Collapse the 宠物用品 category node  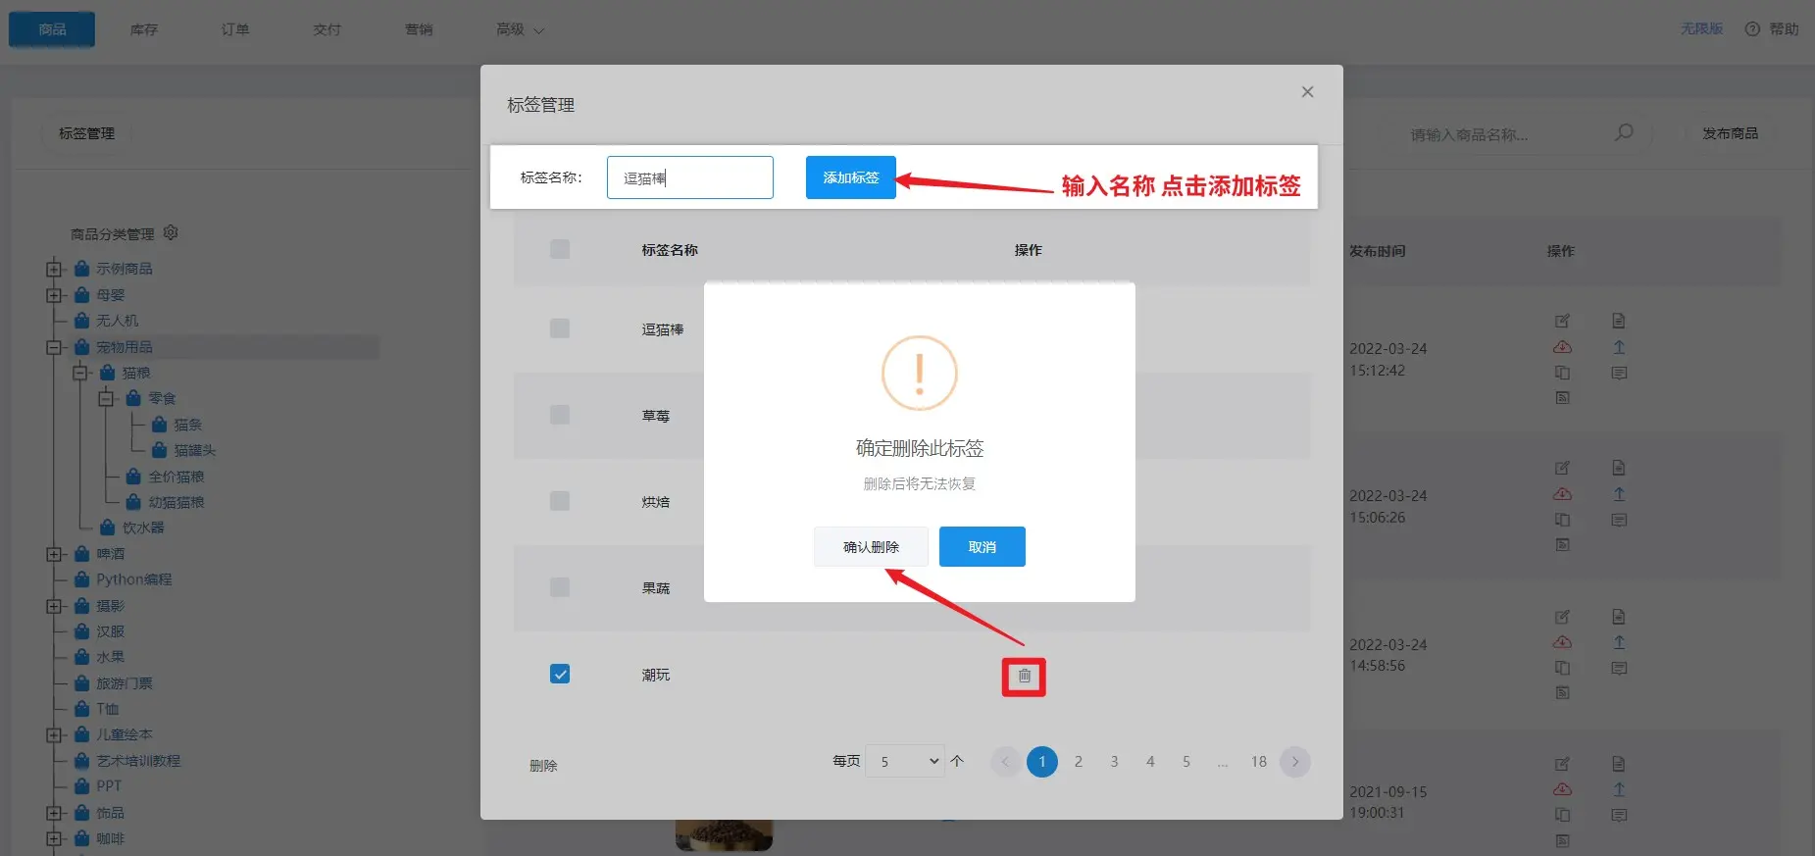pos(53,347)
